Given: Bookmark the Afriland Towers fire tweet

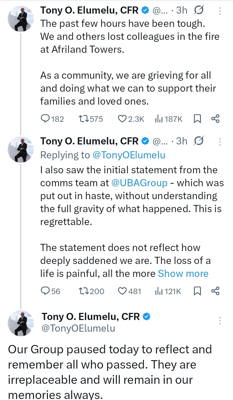Looking at the screenshot, I should 197,119.
